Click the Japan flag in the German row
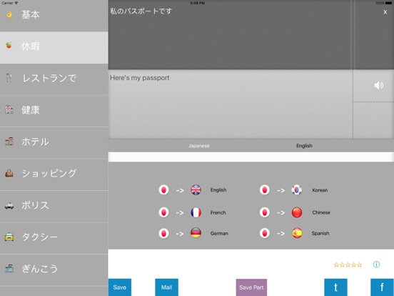 click(x=163, y=233)
